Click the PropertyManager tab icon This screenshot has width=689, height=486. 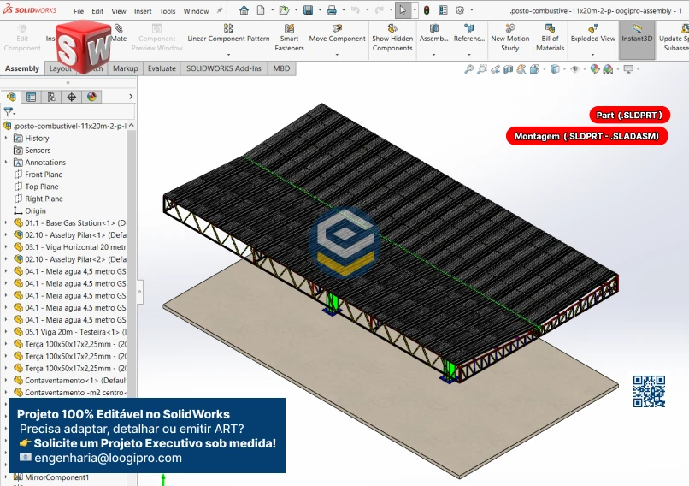coord(31,97)
